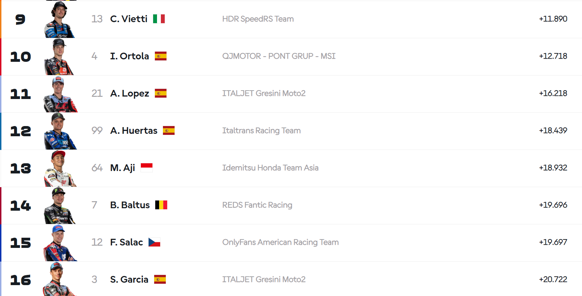Screen dimensions: 582x296
Task: Open A. Huertas's rider photo
Action: 60,131
